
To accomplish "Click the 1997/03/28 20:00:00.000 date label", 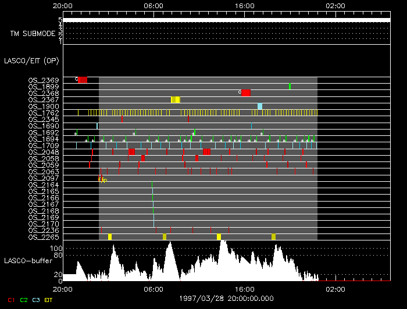I will pos(226,299).
